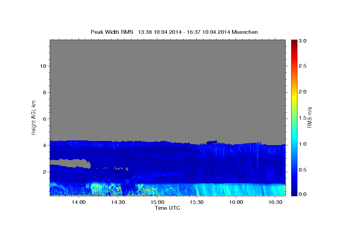Click the plot title 'Peak Width RMS'
The width and height of the screenshot is (353, 235).
coord(112,32)
